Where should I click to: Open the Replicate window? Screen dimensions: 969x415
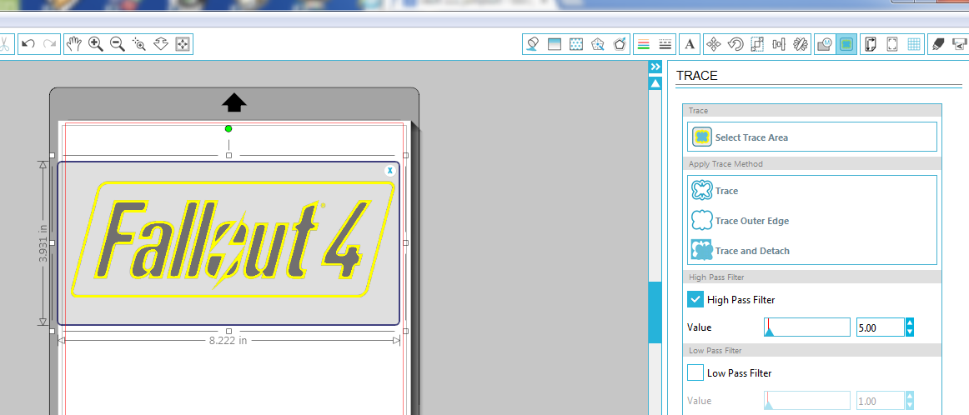tap(801, 44)
